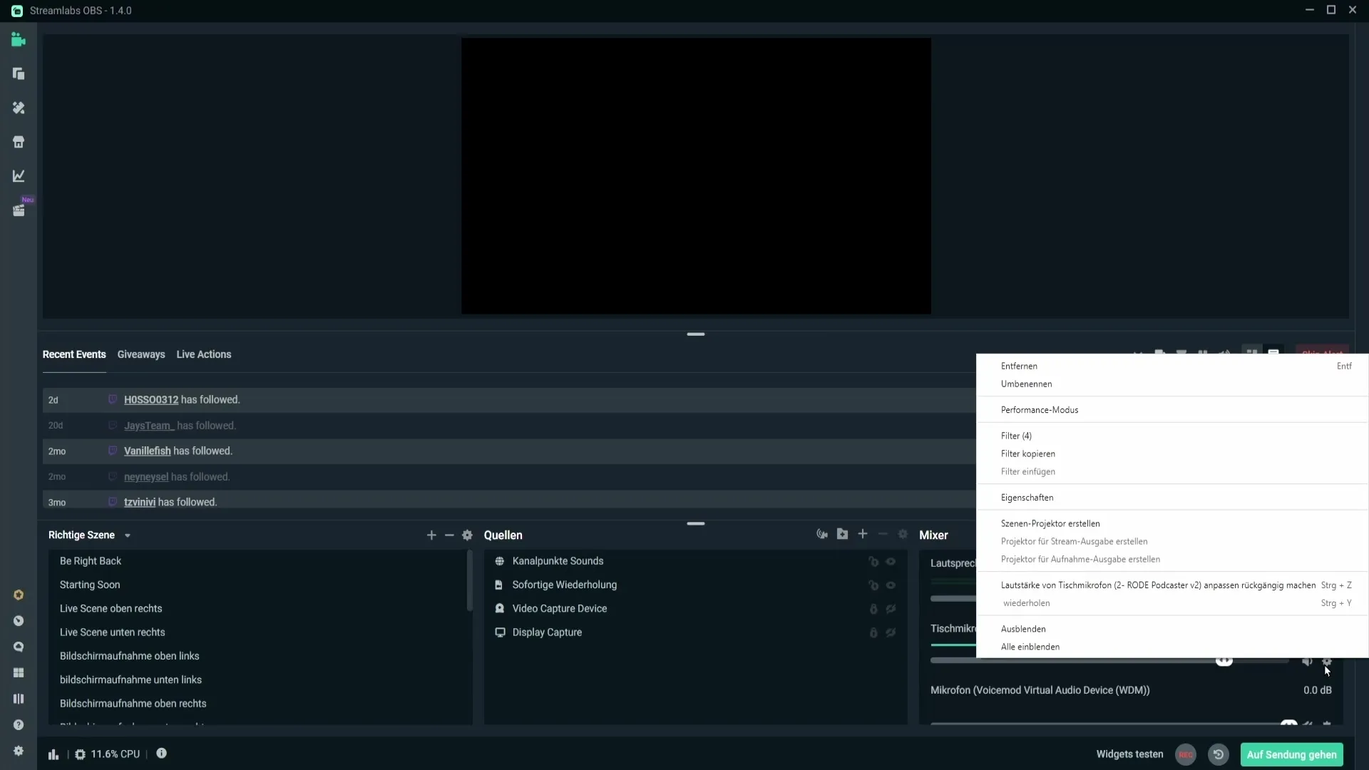Open the App Store icon
This screenshot has width=1369, height=770.
pyautogui.click(x=19, y=142)
